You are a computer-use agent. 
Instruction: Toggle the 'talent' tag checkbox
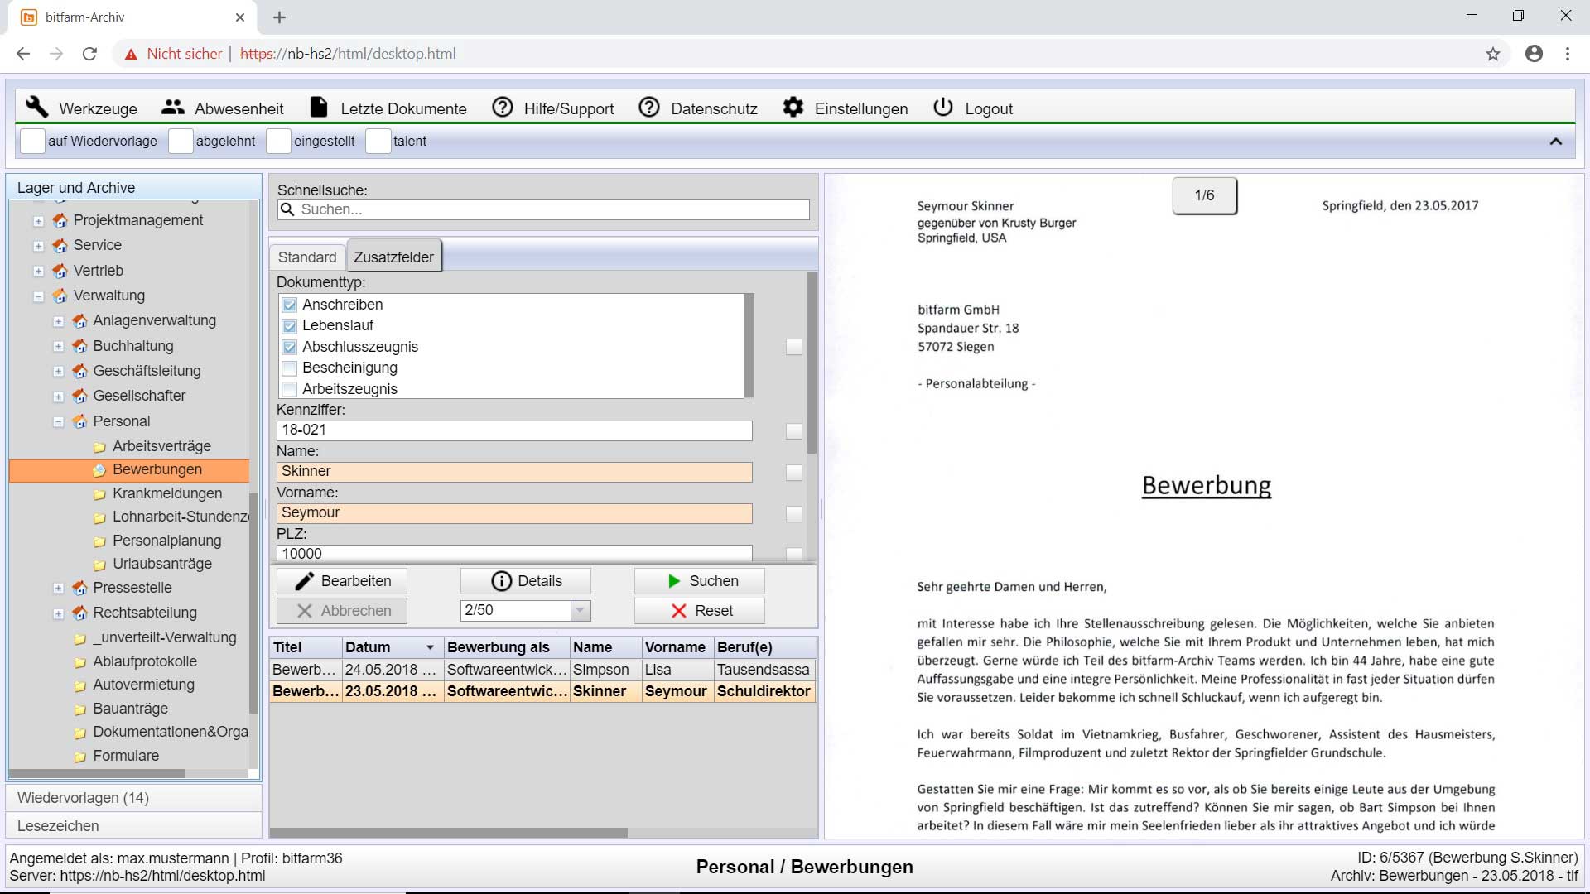point(378,141)
